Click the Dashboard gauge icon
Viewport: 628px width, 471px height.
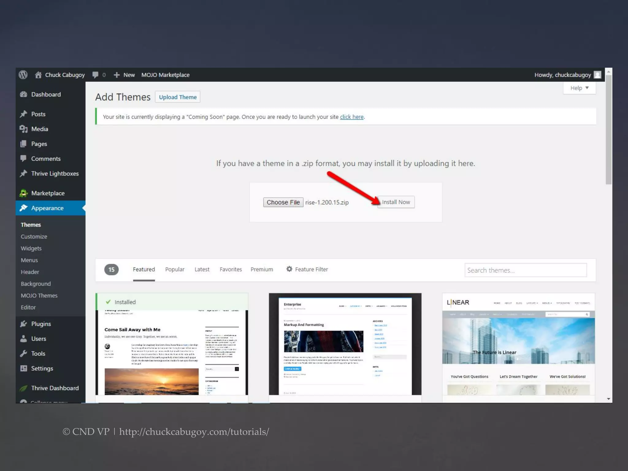(24, 94)
